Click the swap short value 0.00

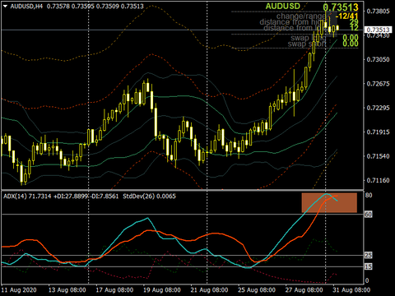(351, 44)
